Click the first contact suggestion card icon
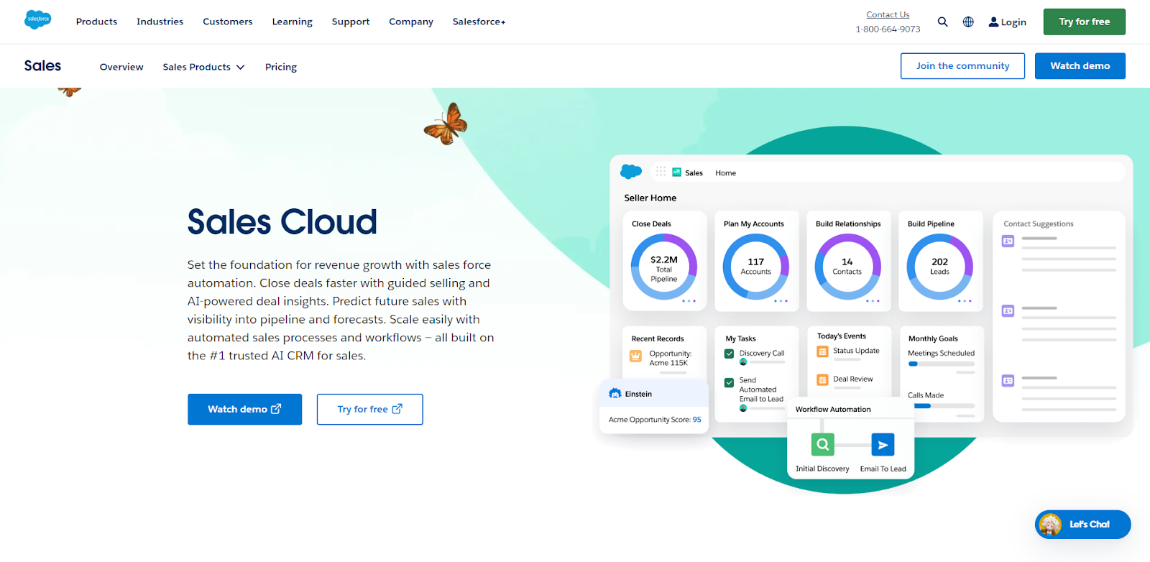This screenshot has width=1150, height=562. (1008, 241)
